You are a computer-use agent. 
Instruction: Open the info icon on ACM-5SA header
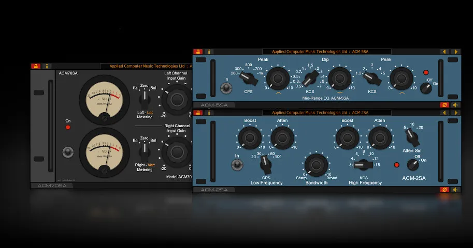[209, 52]
